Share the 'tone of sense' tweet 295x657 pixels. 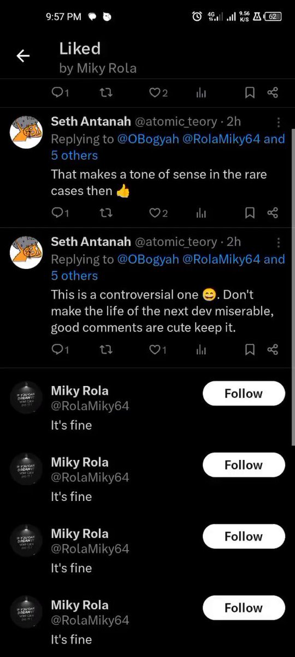tap(273, 212)
